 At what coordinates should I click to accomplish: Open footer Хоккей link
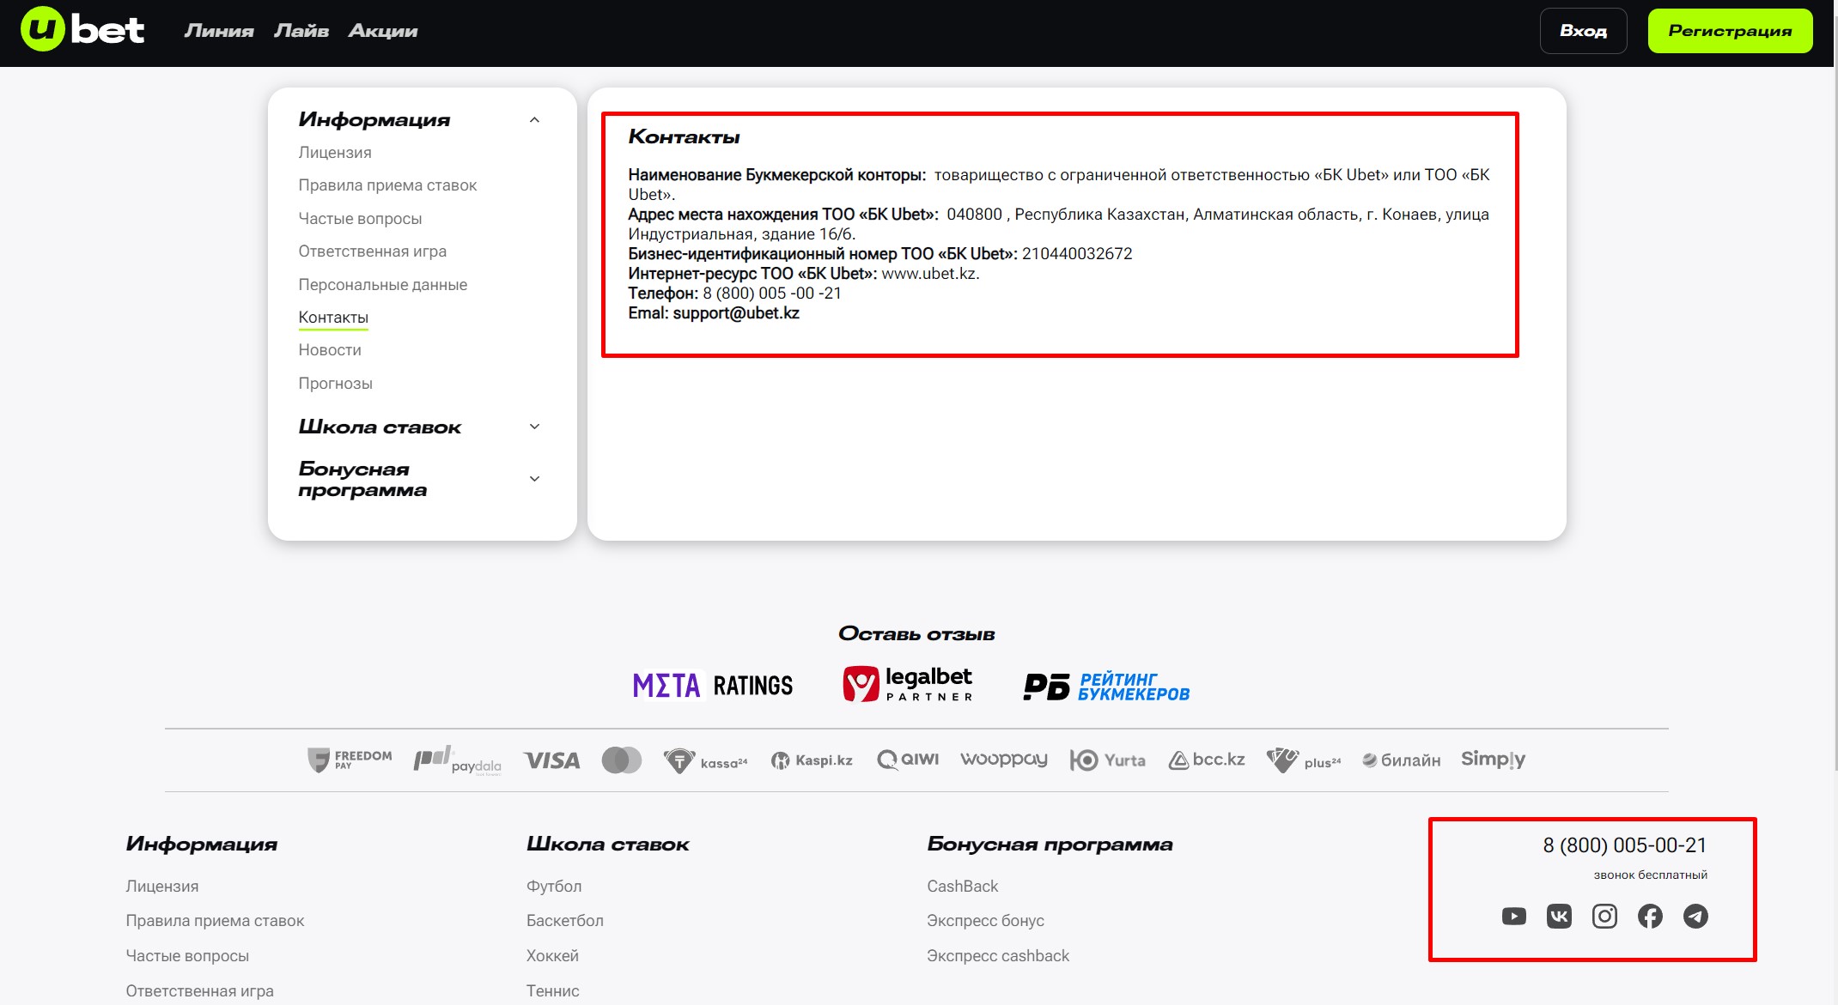pos(552,956)
